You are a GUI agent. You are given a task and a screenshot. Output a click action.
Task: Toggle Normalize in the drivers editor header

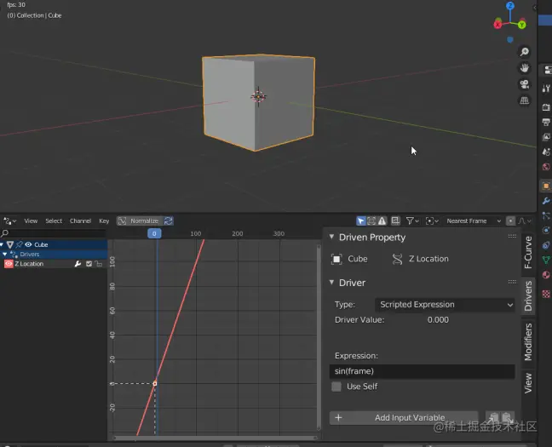tap(140, 221)
